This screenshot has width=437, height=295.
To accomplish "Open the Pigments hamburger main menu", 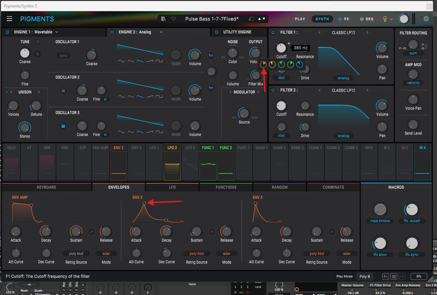I will [x=9, y=19].
